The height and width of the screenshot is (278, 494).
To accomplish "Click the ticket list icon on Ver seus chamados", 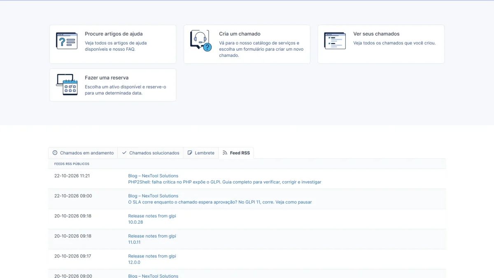I will [335, 41].
